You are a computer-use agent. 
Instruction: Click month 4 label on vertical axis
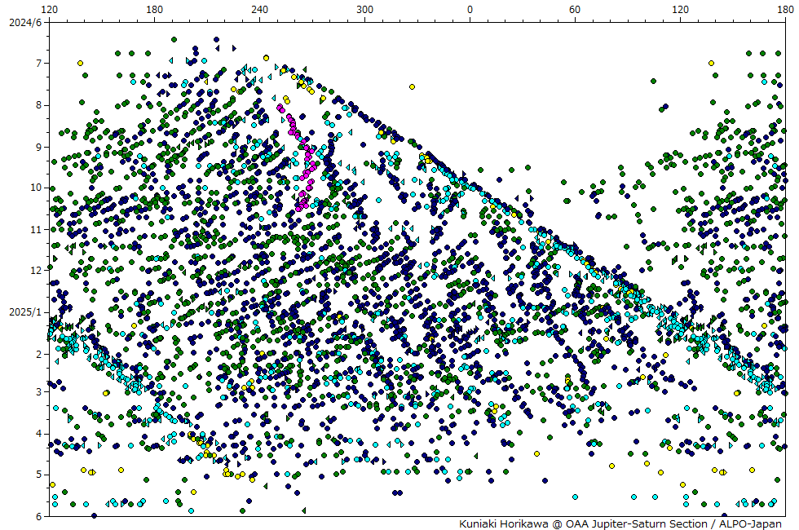(39, 434)
